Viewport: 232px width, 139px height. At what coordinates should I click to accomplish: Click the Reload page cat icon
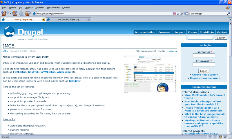[15, 13]
